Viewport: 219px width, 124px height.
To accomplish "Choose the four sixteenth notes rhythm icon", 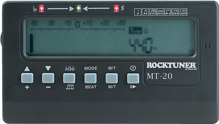I will coord(160,12).
